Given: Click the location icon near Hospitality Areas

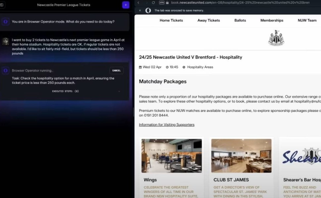Looking at the screenshot, I should pos(184,67).
